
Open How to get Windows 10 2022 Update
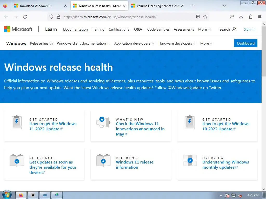pos(226,126)
